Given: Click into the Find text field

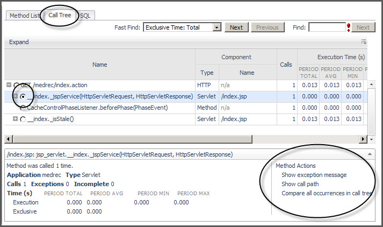Looking at the screenshot, I should [327, 27].
